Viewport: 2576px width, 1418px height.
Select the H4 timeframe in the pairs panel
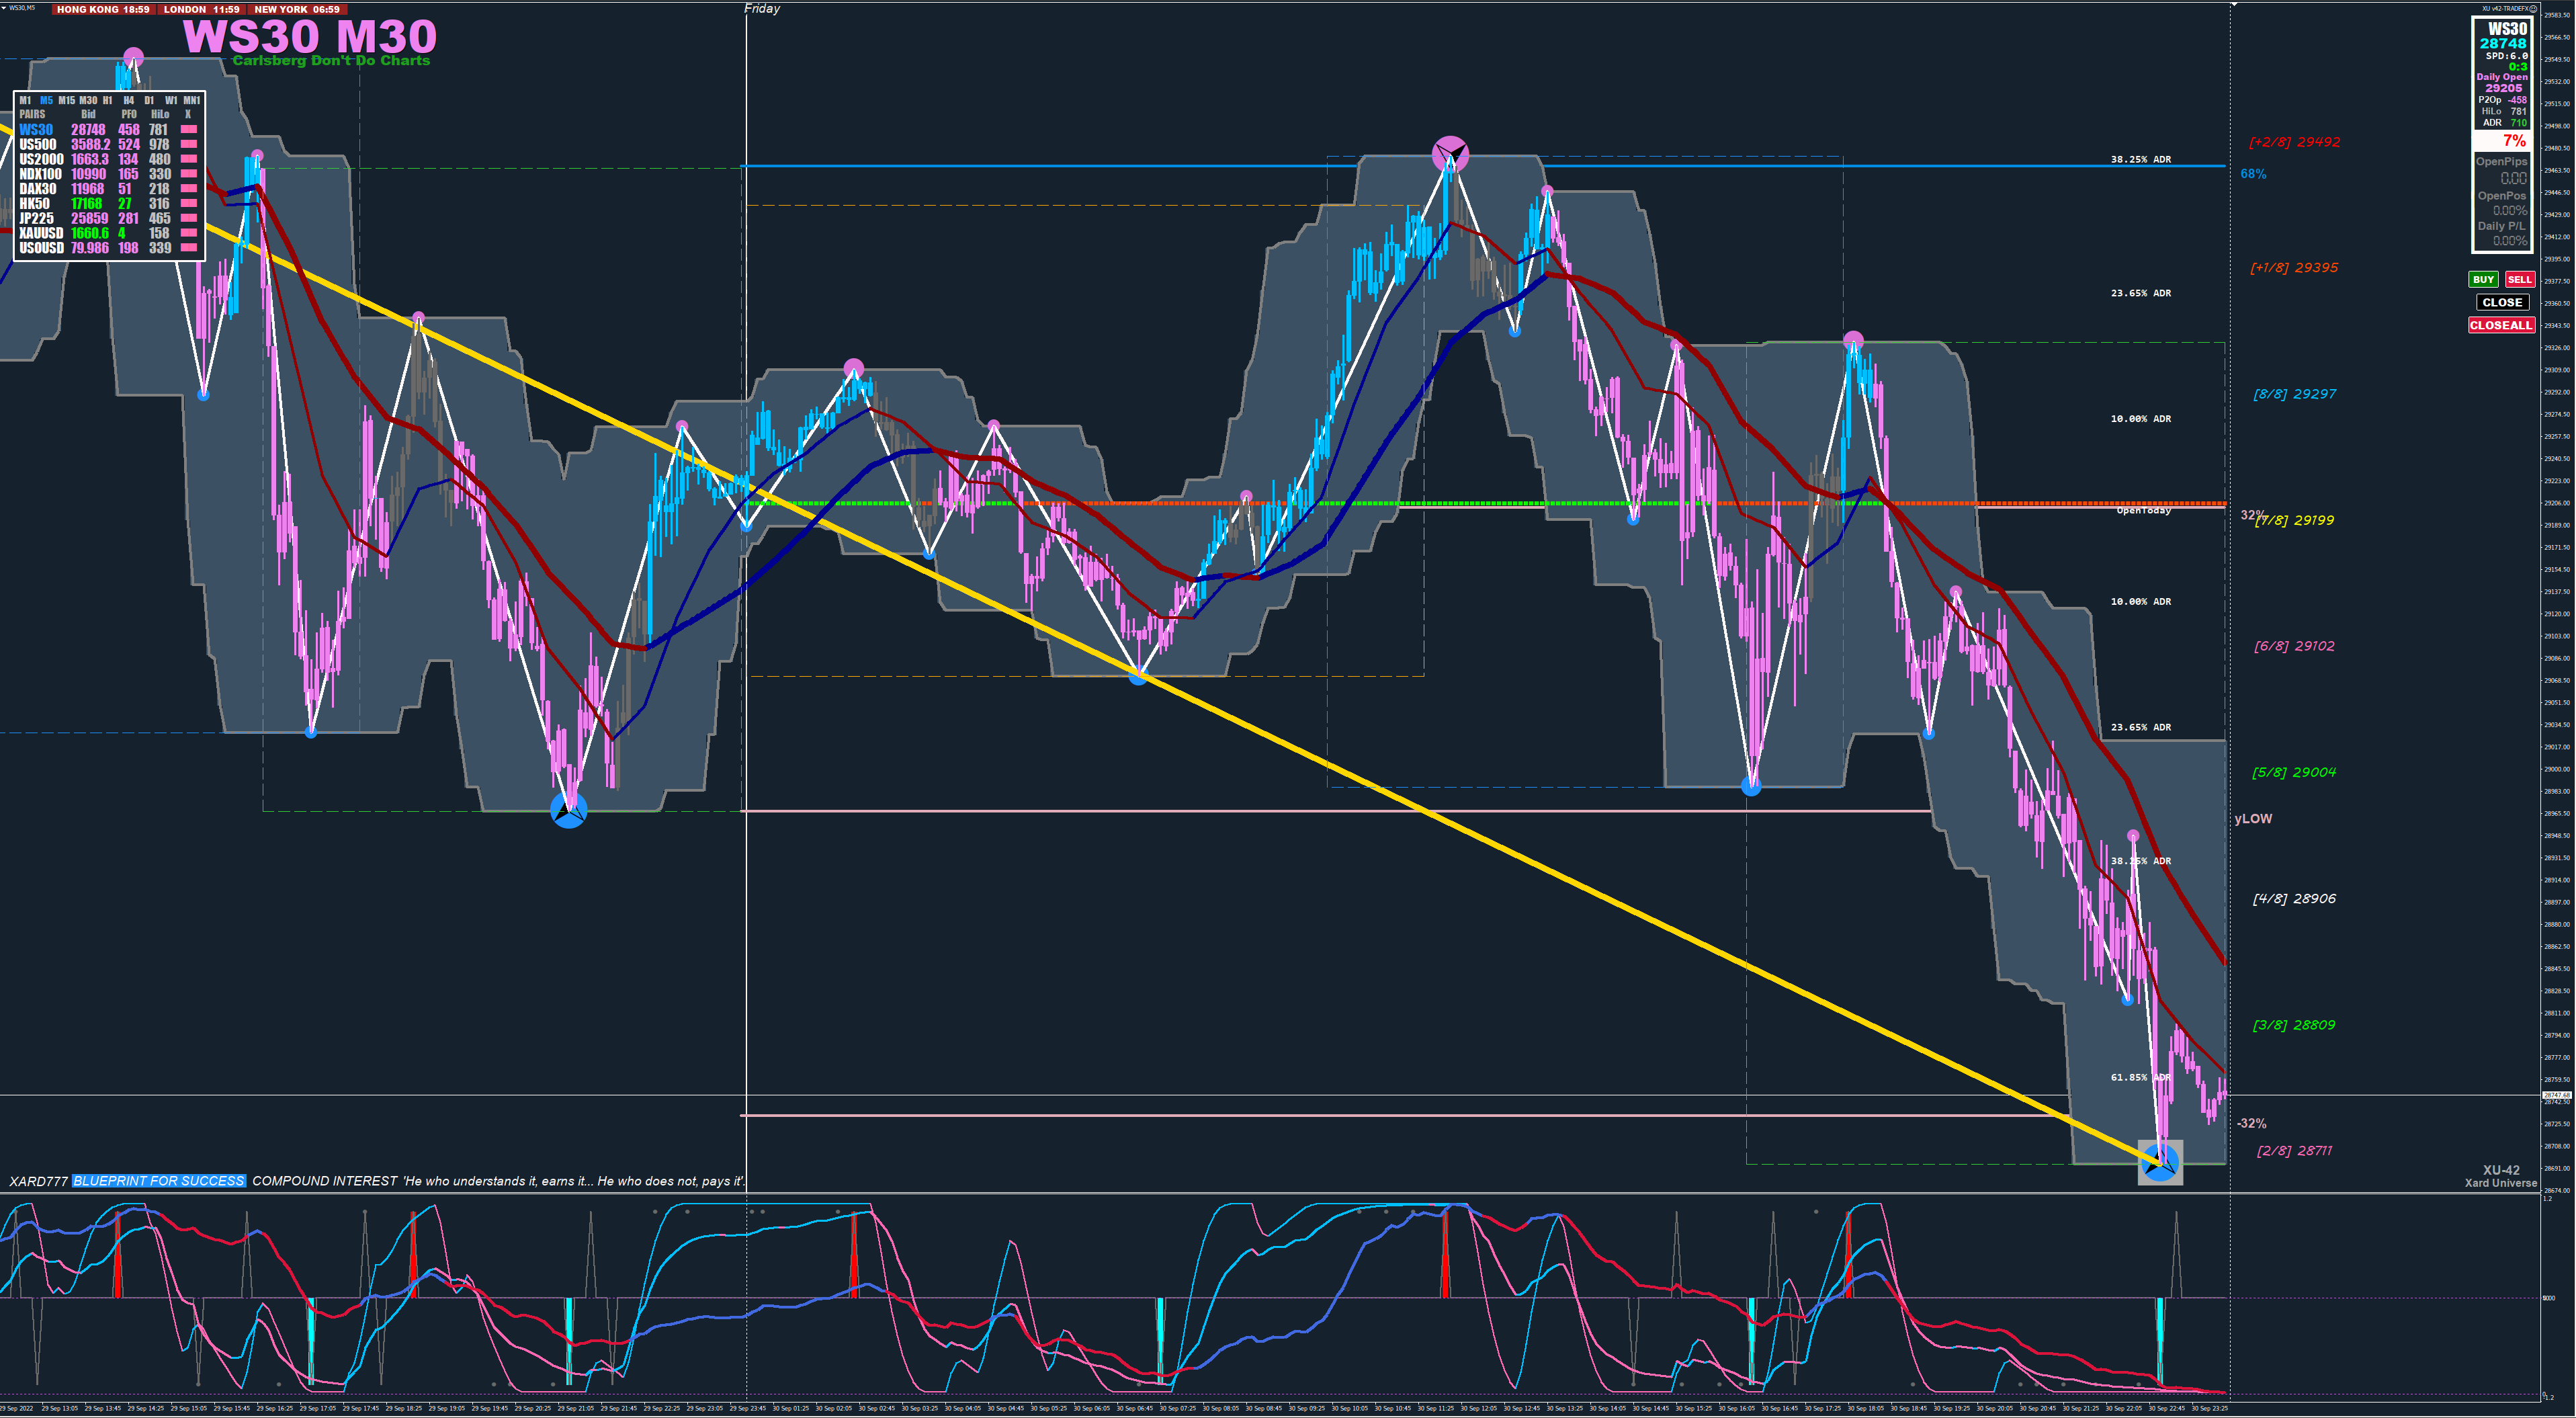tap(128, 100)
